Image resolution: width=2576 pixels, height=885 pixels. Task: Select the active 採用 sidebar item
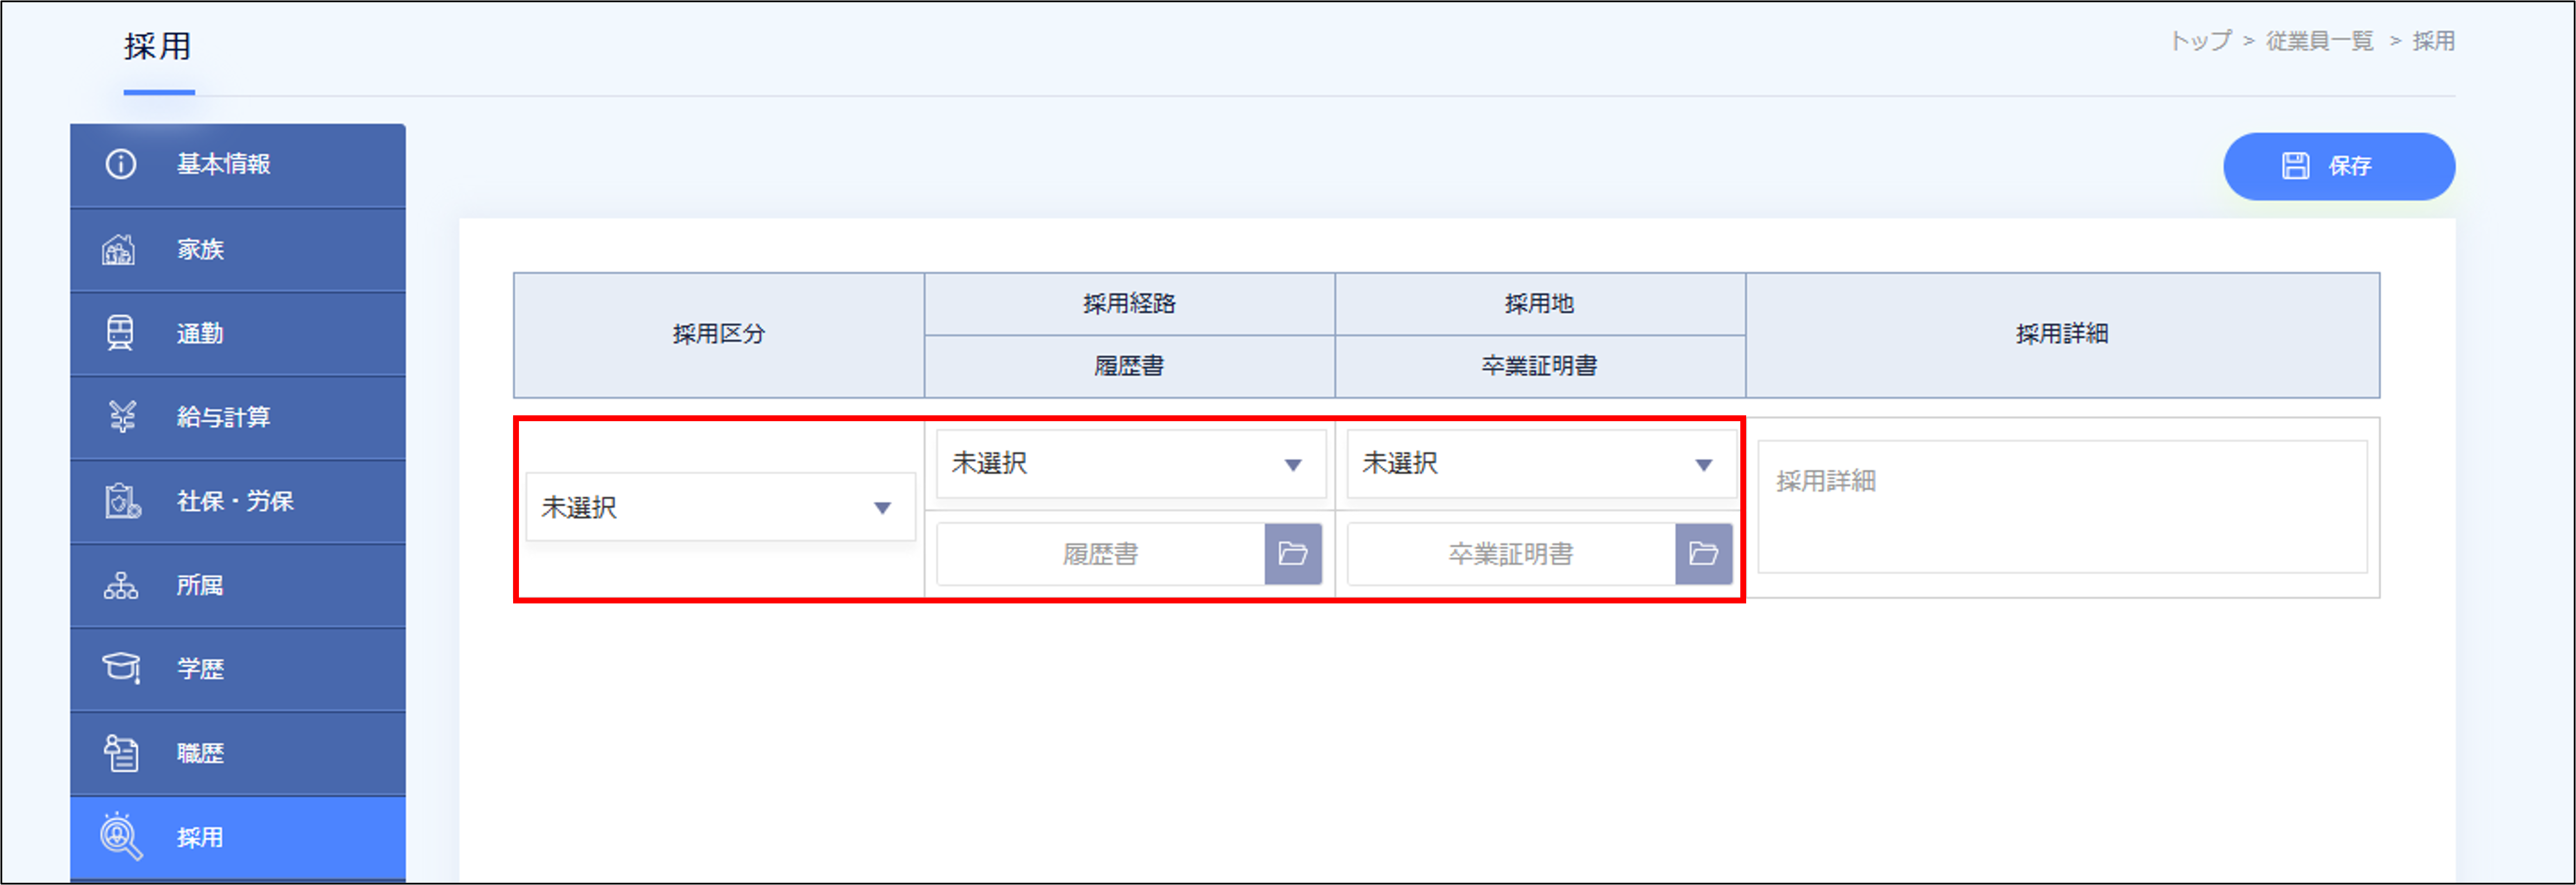pos(238,838)
